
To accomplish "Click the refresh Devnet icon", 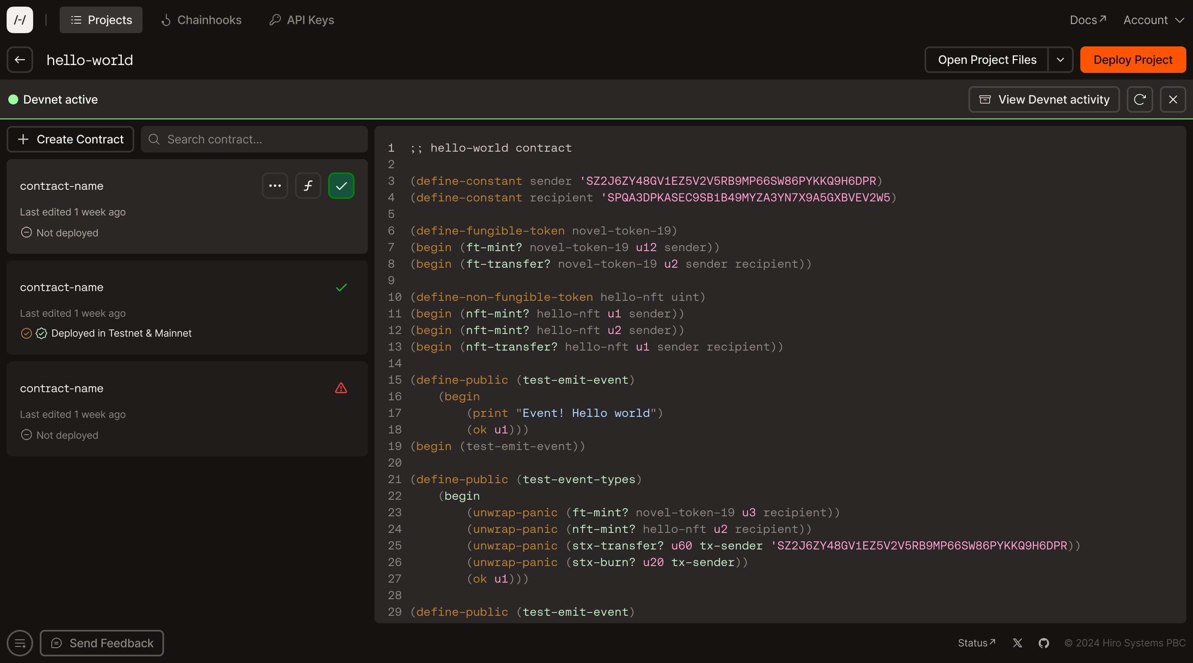I will [1140, 99].
